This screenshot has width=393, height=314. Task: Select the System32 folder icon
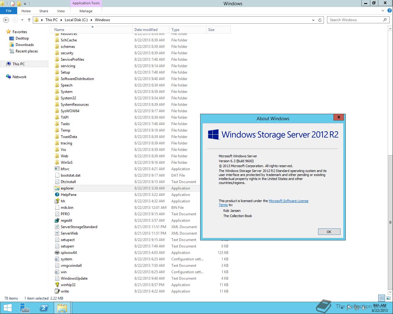[x=57, y=98]
